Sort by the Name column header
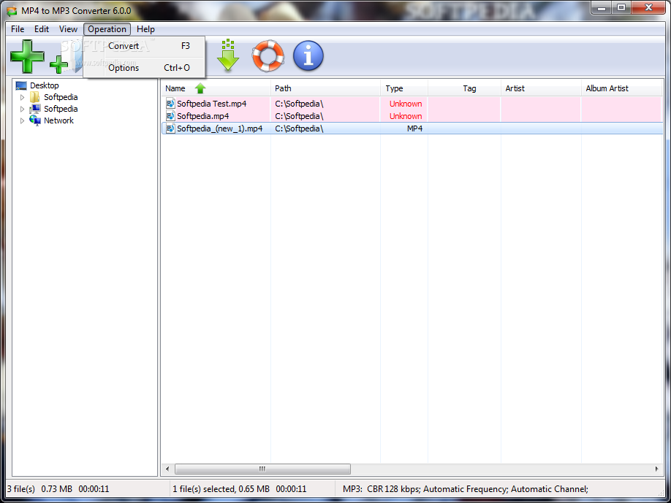The width and height of the screenshot is (671, 503). [x=216, y=88]
